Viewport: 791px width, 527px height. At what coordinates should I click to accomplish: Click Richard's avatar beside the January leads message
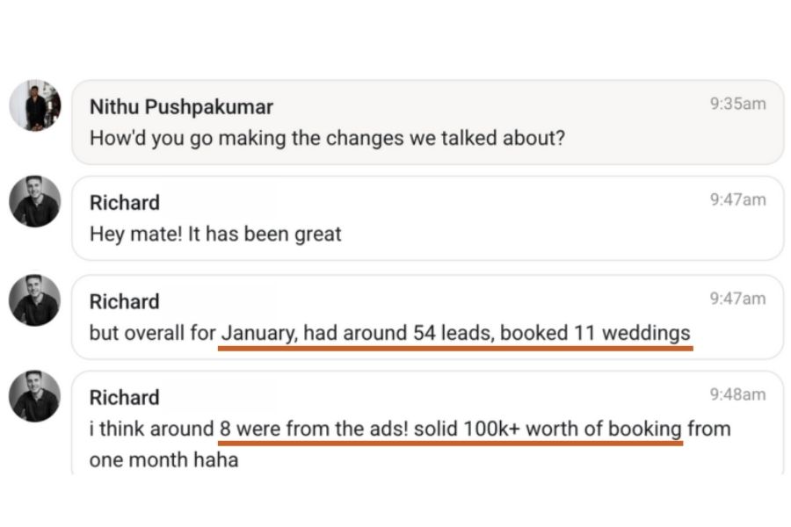click(35, 300)
